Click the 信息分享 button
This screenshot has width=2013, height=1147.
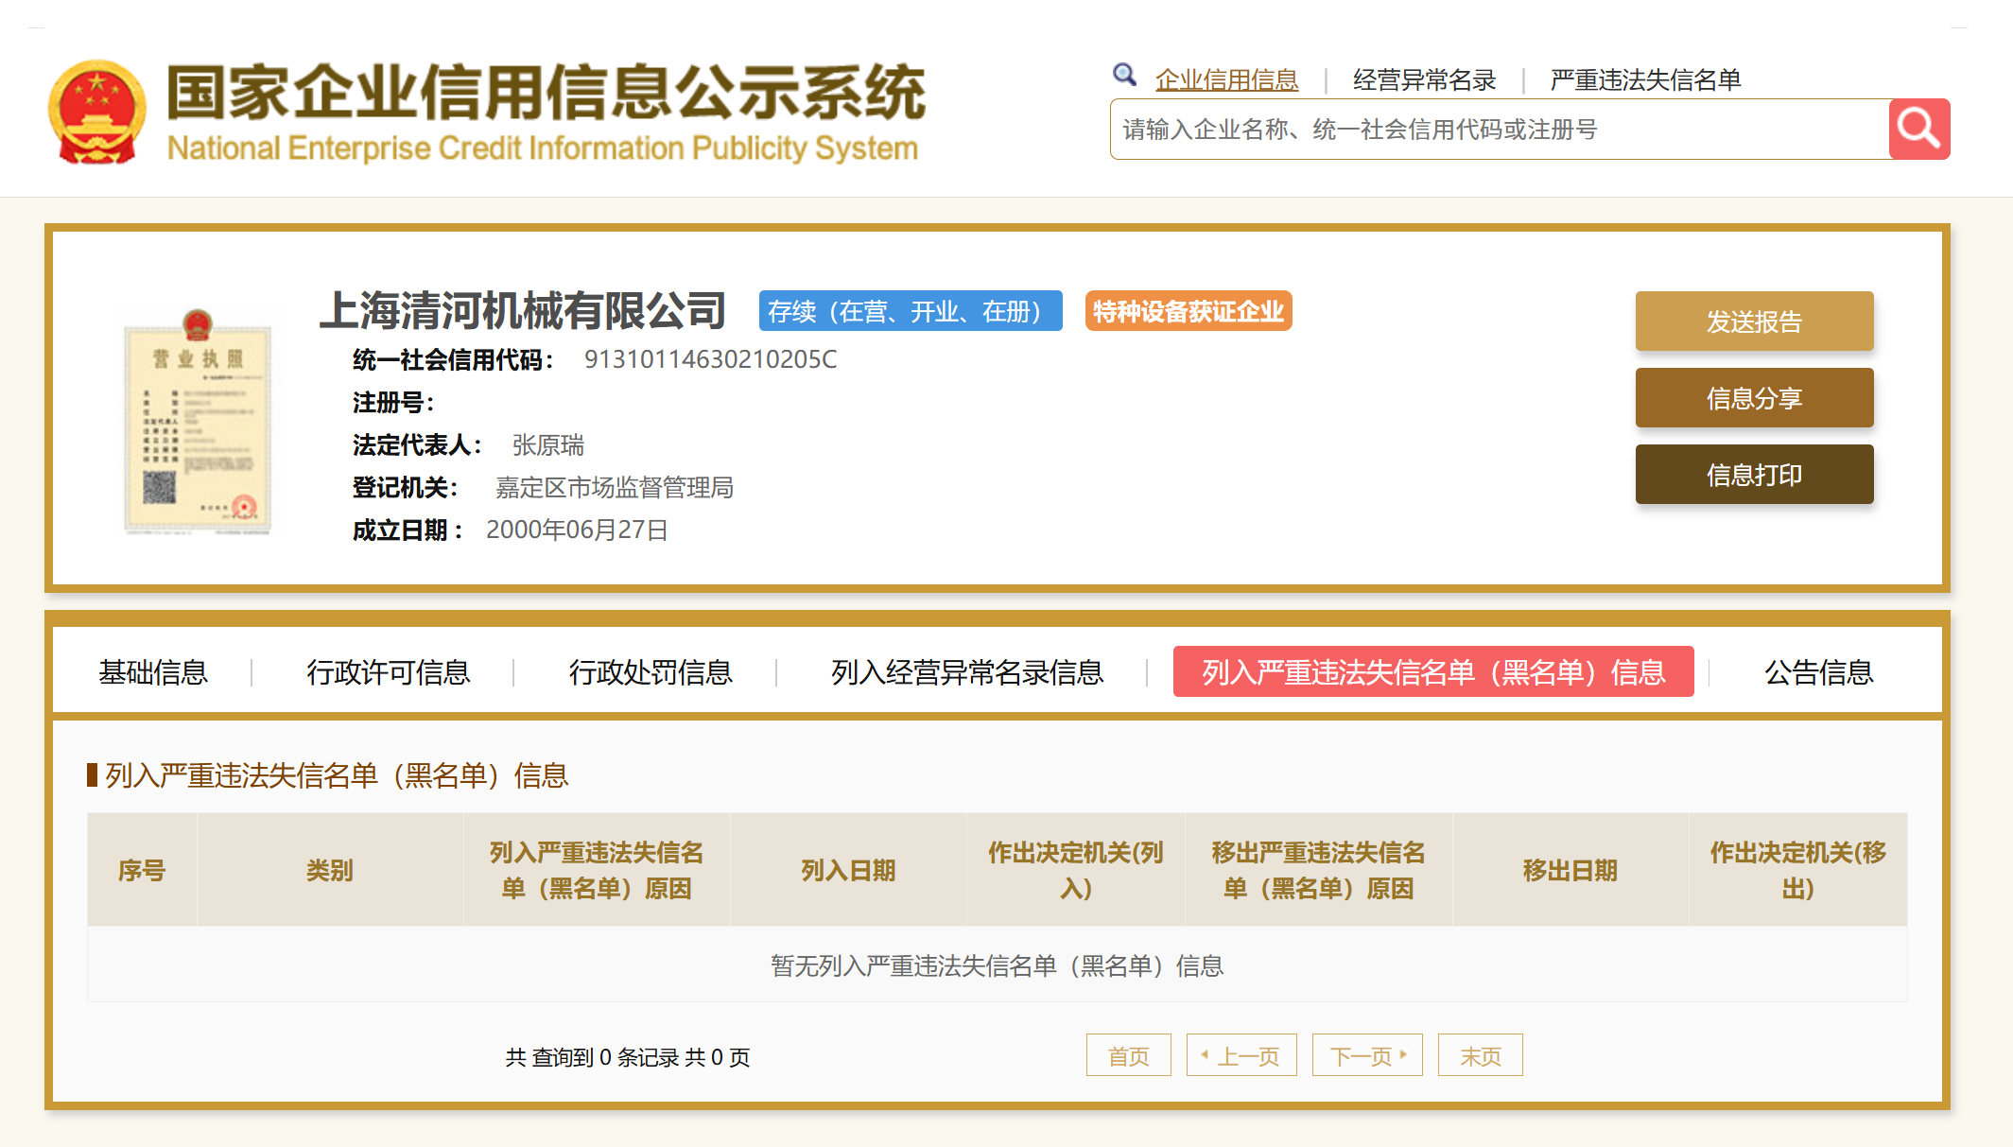pyautogui.click(x=1754, y=398)
